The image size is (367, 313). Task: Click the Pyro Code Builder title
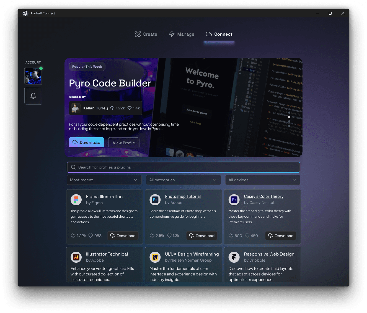110,83
